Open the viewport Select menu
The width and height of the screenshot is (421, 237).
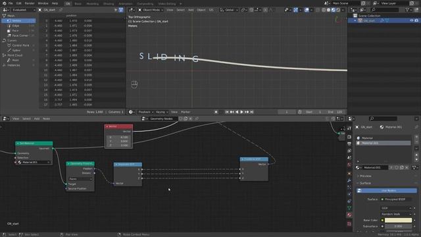[180, 10]
